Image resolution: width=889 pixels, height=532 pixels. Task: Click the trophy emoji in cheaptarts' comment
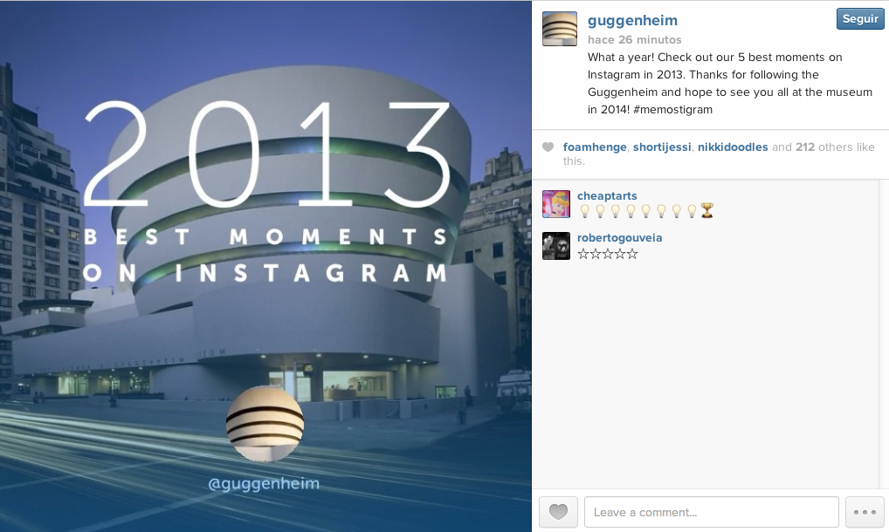[706, 211]
